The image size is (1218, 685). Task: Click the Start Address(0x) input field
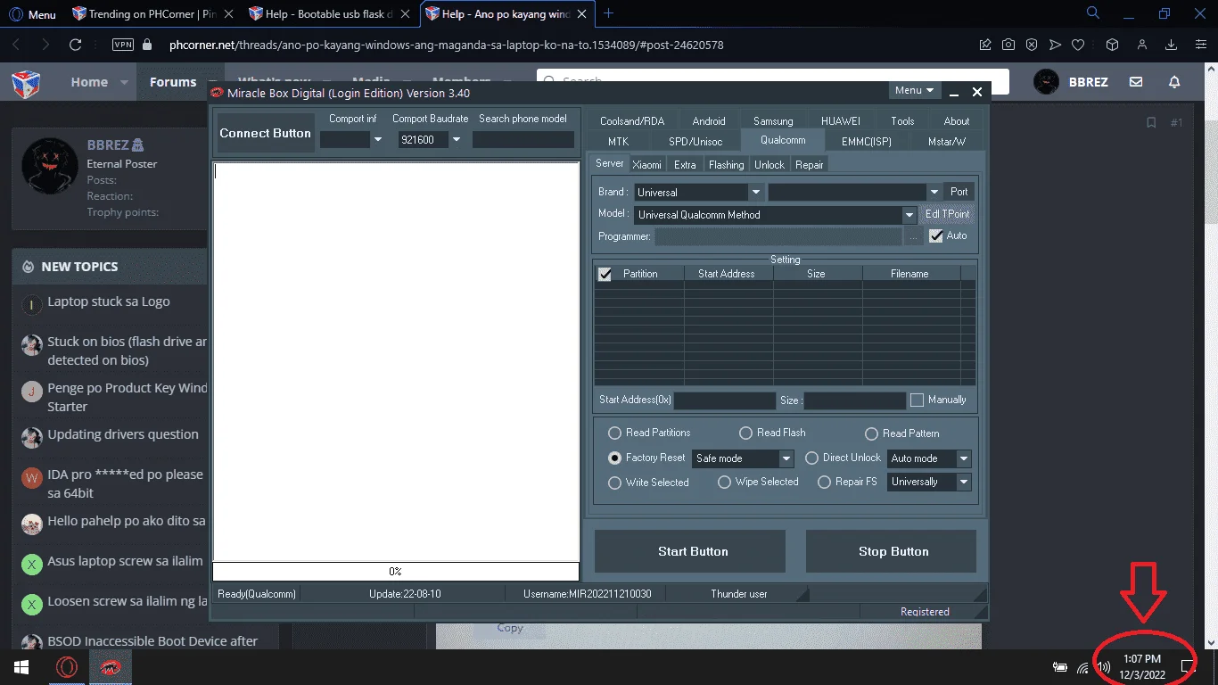(x=725, y=401)
